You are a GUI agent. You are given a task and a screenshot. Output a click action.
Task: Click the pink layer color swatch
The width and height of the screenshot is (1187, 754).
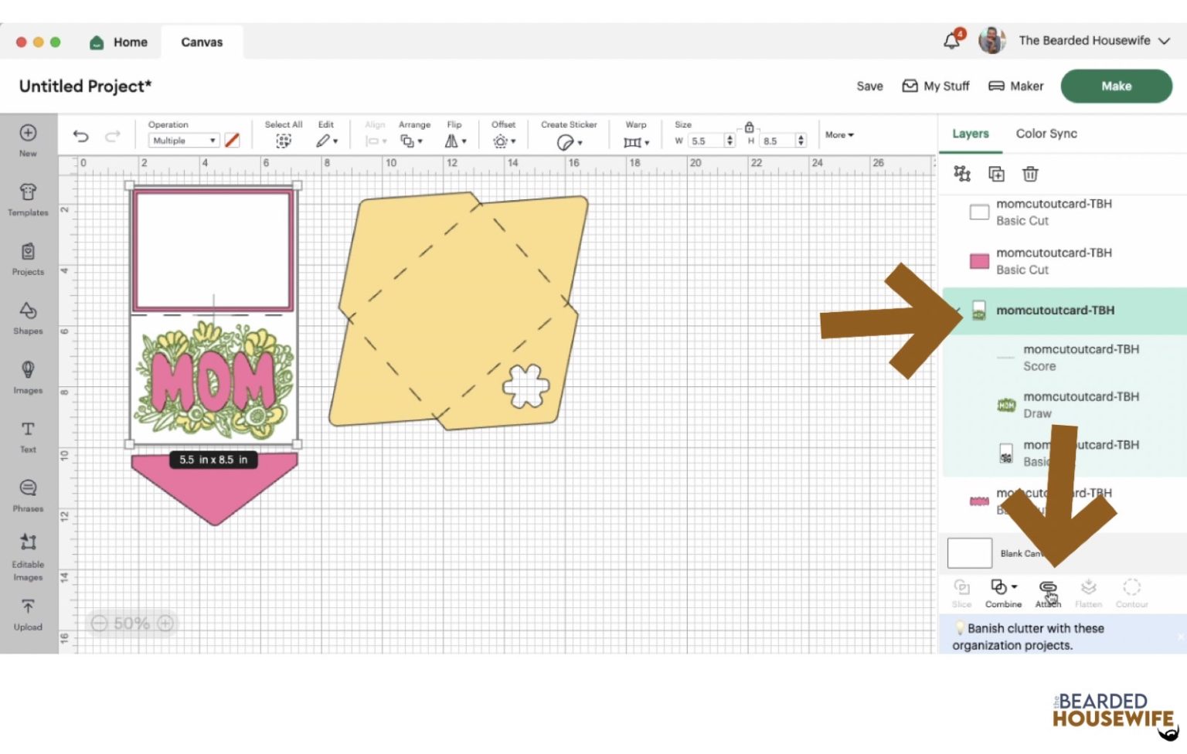tap(979, 261)
